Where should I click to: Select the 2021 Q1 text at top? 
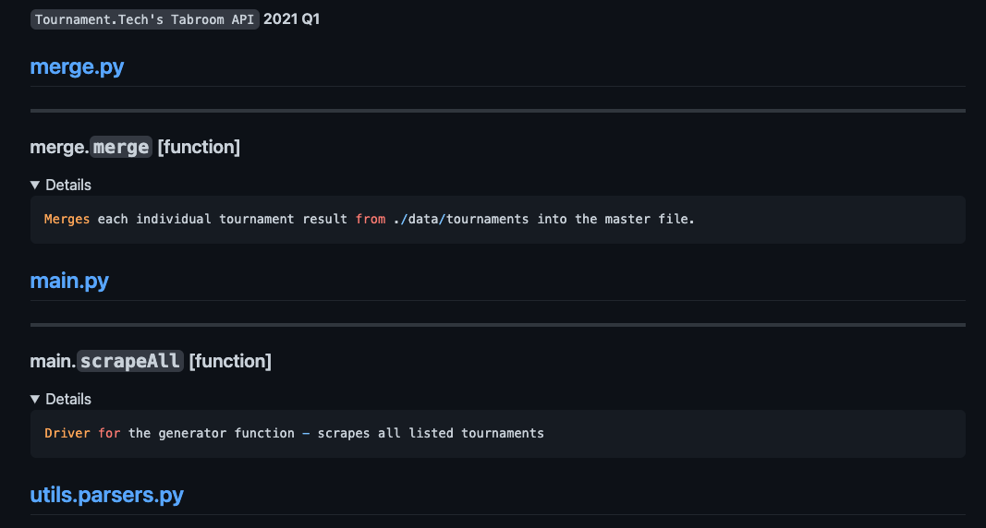[x=291, y=19]
